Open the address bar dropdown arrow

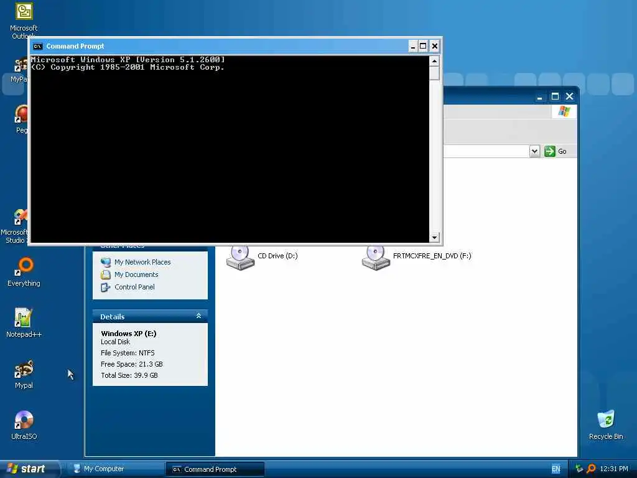click(534, 151)
